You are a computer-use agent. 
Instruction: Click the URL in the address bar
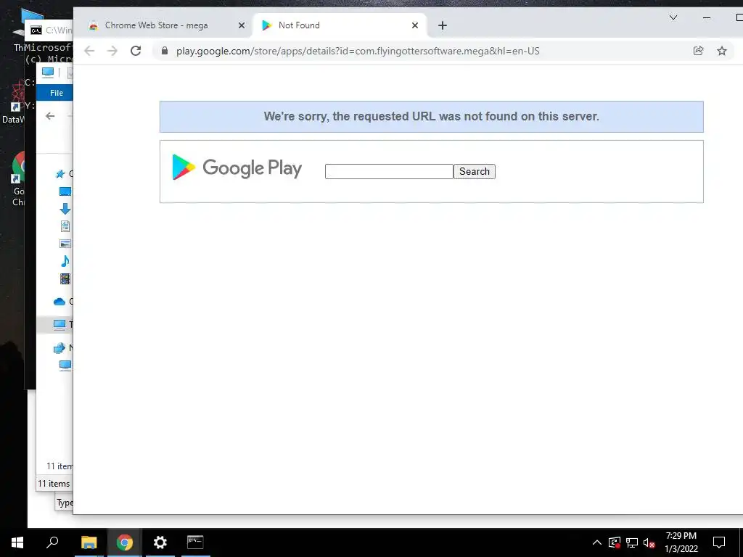358,51
